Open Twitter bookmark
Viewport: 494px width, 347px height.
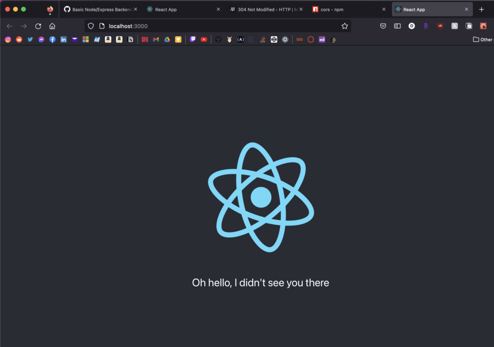[30, 40]
